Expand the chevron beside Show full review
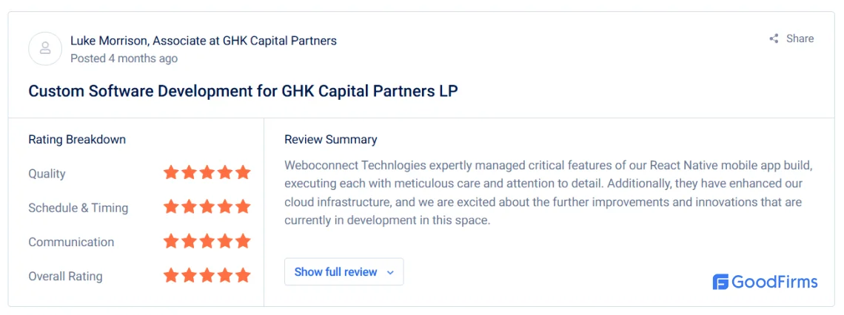844x315 pixels. [391, 273]
